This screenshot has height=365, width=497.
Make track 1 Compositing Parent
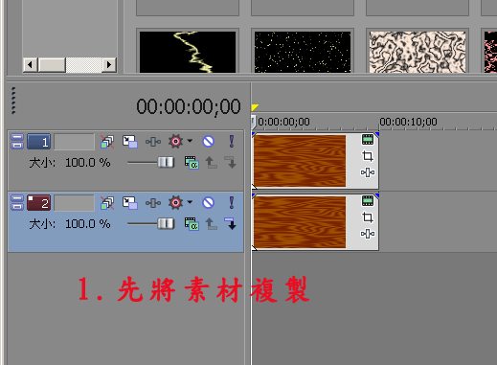(211, 163)
